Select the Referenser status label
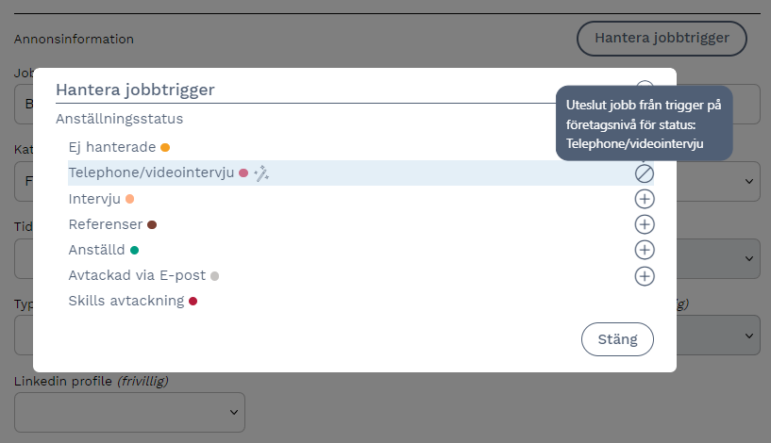This screenshot has height=443, width=771. 106,224
